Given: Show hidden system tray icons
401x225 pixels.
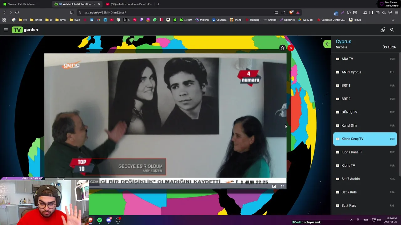Looking at the screenshot, I should click(x=351, y=220).
